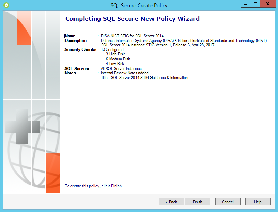
Task: Cancel the New Policy wizard
Action: [228, 202]
